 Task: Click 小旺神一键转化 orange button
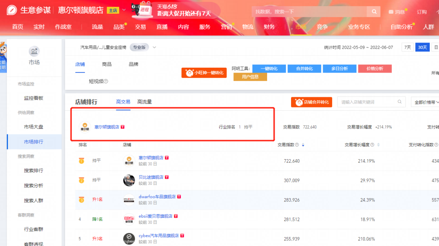(x=204, y=73)
